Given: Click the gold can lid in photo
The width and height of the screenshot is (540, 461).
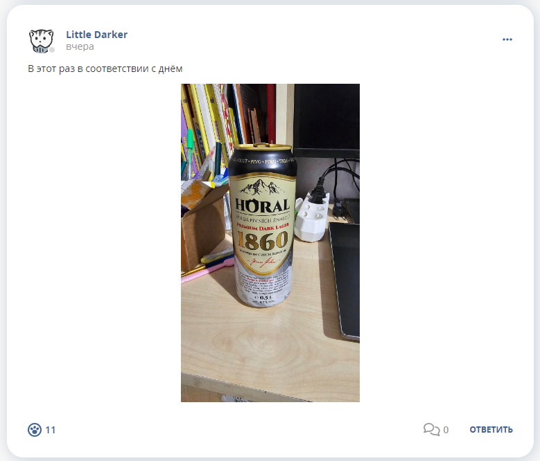Looking at the screenshot, I should [263, 147].
